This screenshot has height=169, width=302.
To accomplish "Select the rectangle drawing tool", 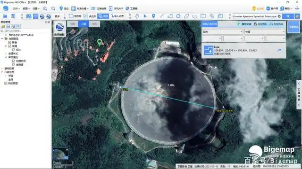I will tap(203, 16).
